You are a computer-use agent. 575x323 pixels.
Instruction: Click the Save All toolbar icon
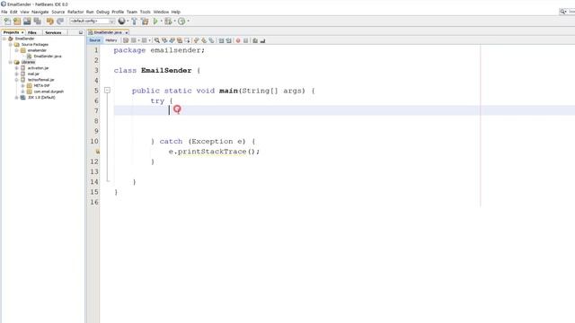(38, 22)
